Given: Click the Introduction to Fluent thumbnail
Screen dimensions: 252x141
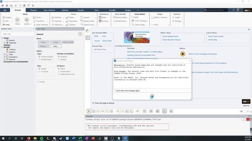Looking at the screenshot, I should [137, 38].
